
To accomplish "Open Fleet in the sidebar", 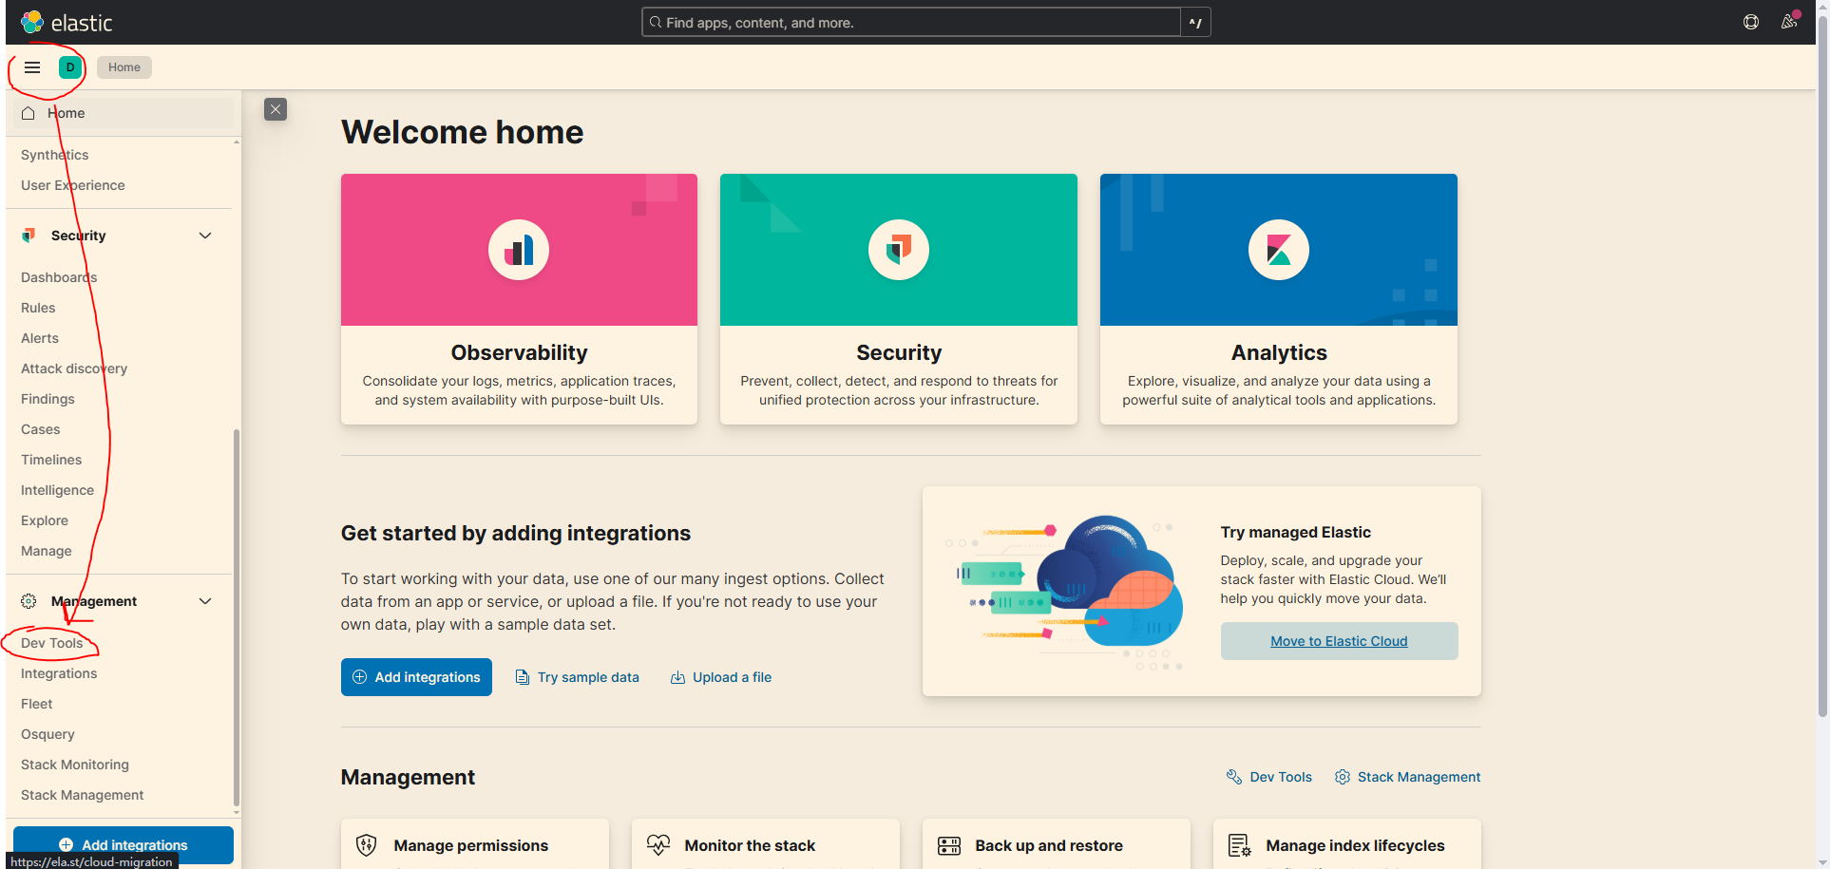I will coord(37,704).
